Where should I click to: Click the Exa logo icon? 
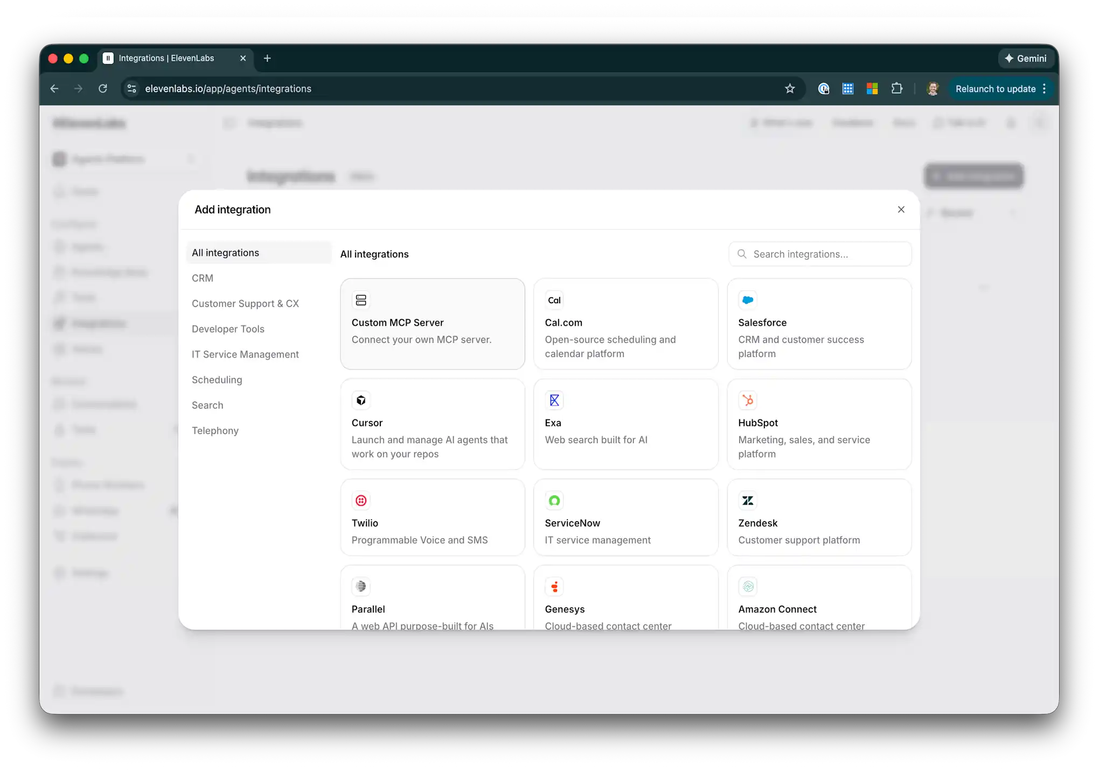554,400
